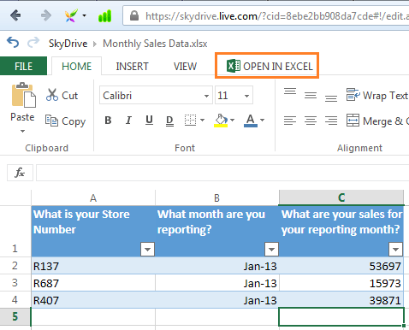Click the browser back arrow
This screenshot has height=330, width=409.
click(x=15, y=15)
